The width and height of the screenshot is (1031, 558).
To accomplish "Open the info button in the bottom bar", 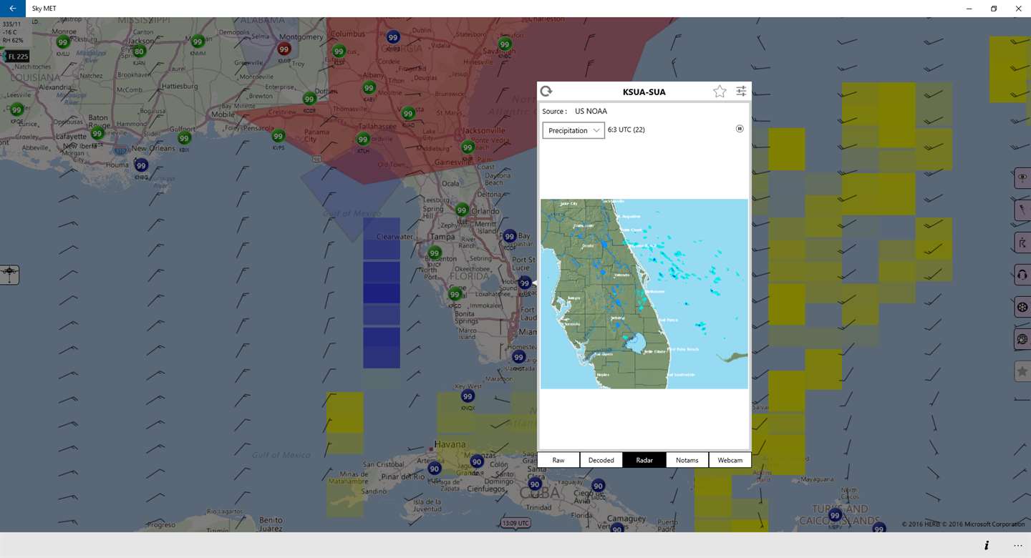I will coord(987,545).
